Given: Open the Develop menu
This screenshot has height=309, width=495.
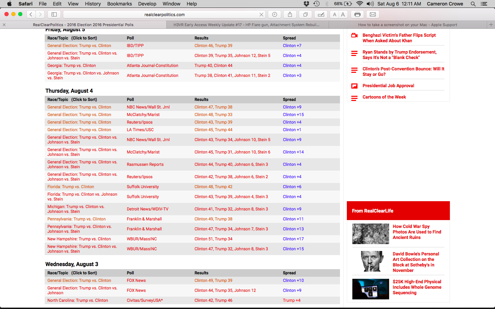Looking at the screenshot, I should pyautogui.click(x=147, y=4).
